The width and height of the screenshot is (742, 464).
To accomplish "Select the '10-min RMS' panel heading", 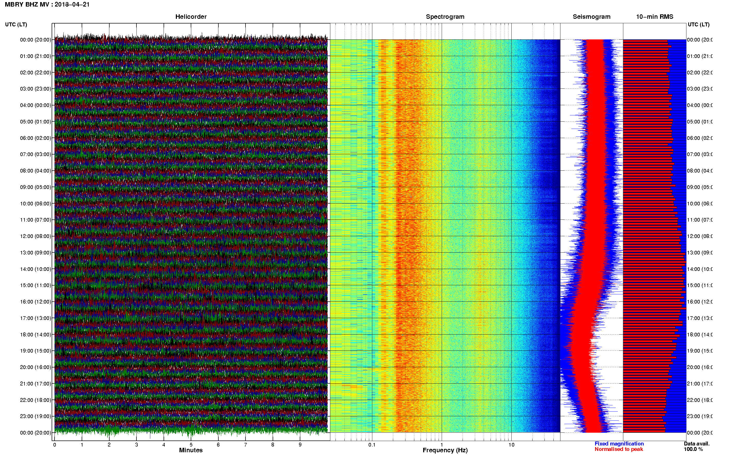I will [655, 17].
